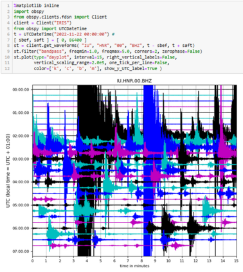Click the '%matplotlib inline' code line
Viewport: 243px width, 272px height.
(x=36, y=6)
